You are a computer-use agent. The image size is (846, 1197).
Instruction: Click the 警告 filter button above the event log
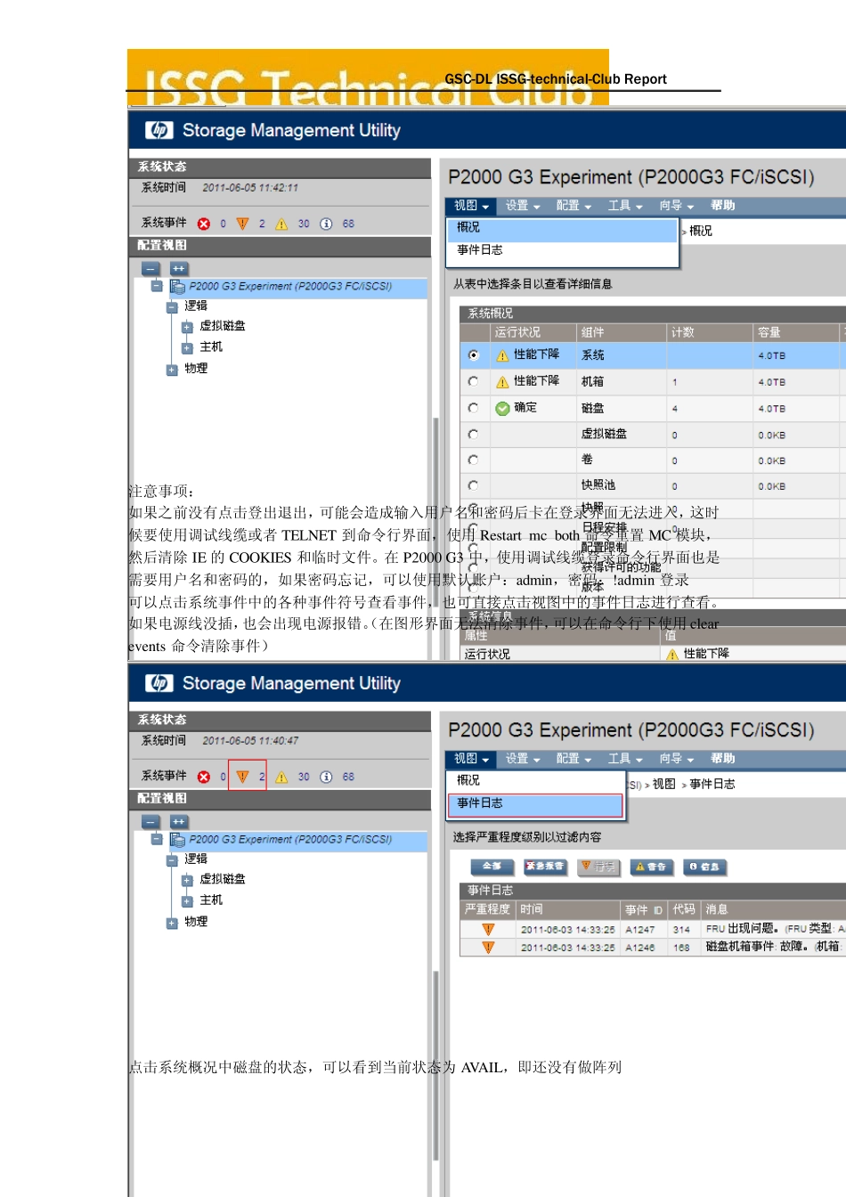651,867
